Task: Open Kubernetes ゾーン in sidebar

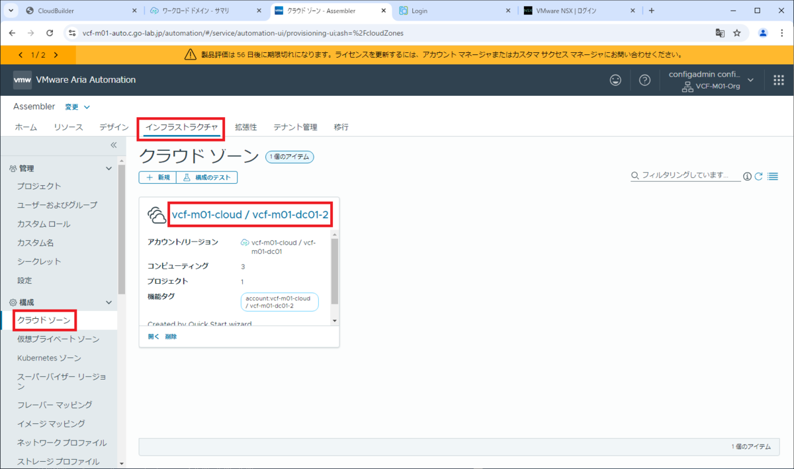Action: click(49, 358)
